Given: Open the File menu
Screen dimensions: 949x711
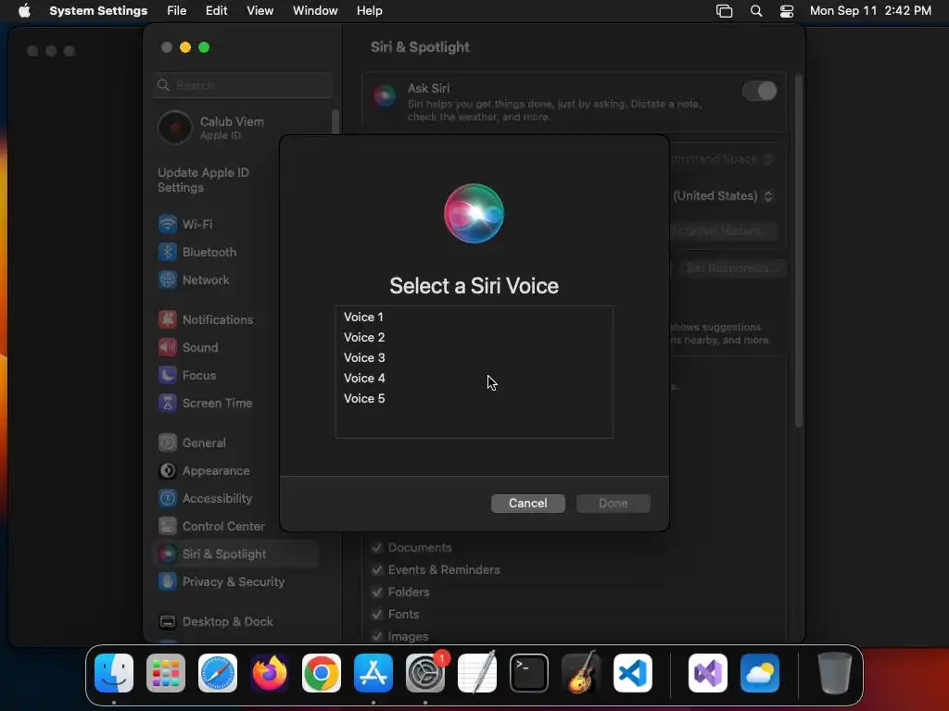Looking at the screenshot, I should pyautogui.click(x=177, y=11).
